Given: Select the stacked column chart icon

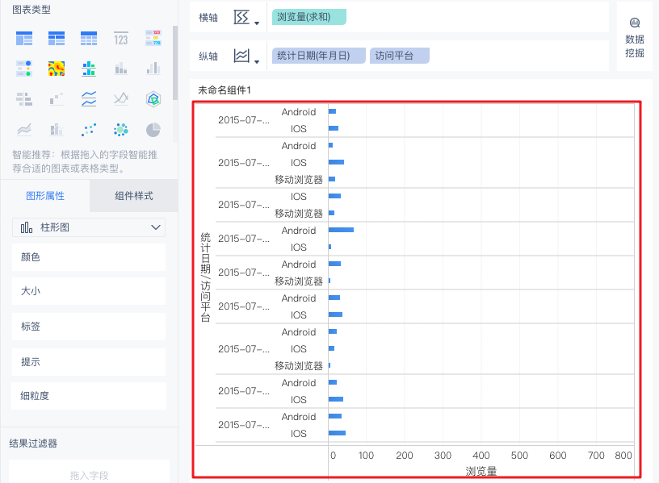Looking at the screenshot, I should [121, 69].
